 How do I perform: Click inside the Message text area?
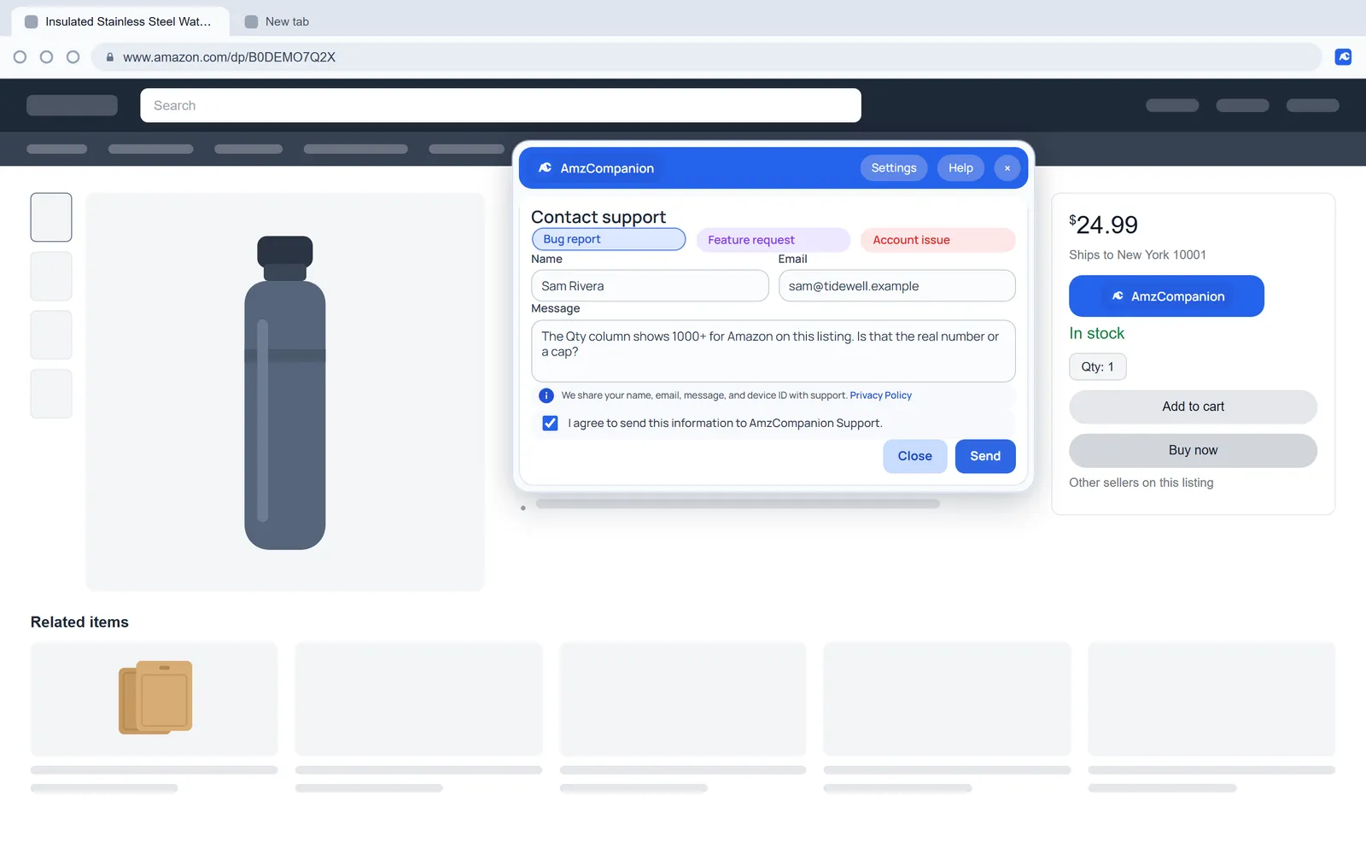coord(773,351)
